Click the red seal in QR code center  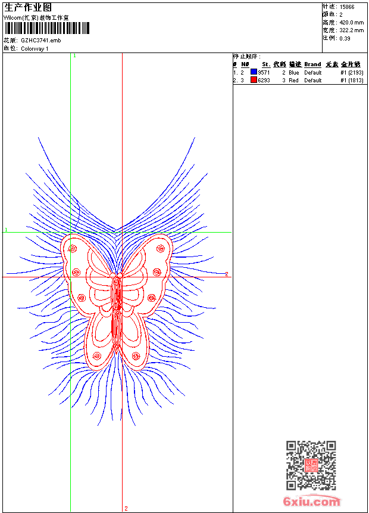coord(311,465)
